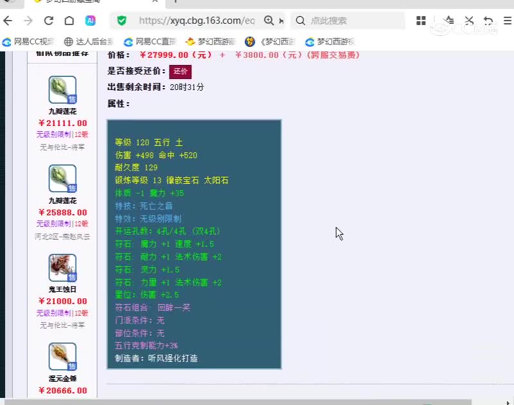Click the undo closed tab icon
Screen dimensions: 514x405
(x=488, y=21)
